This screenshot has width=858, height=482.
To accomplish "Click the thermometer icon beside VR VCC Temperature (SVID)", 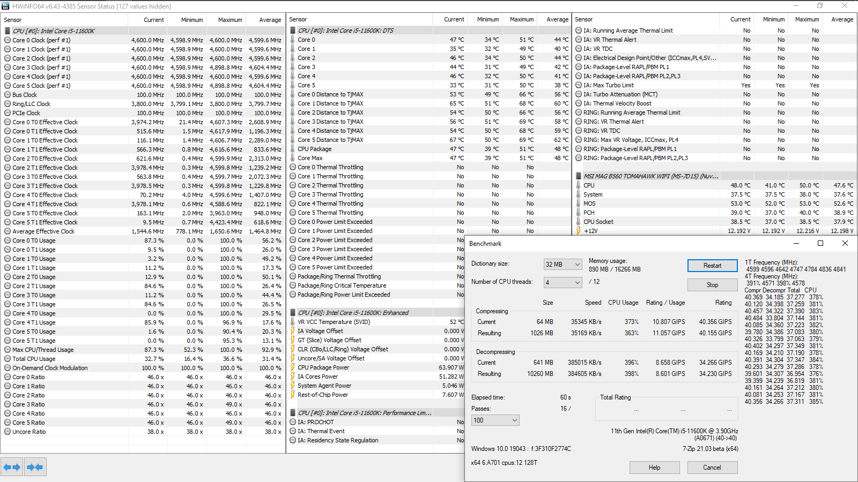I will coord(293,322).
